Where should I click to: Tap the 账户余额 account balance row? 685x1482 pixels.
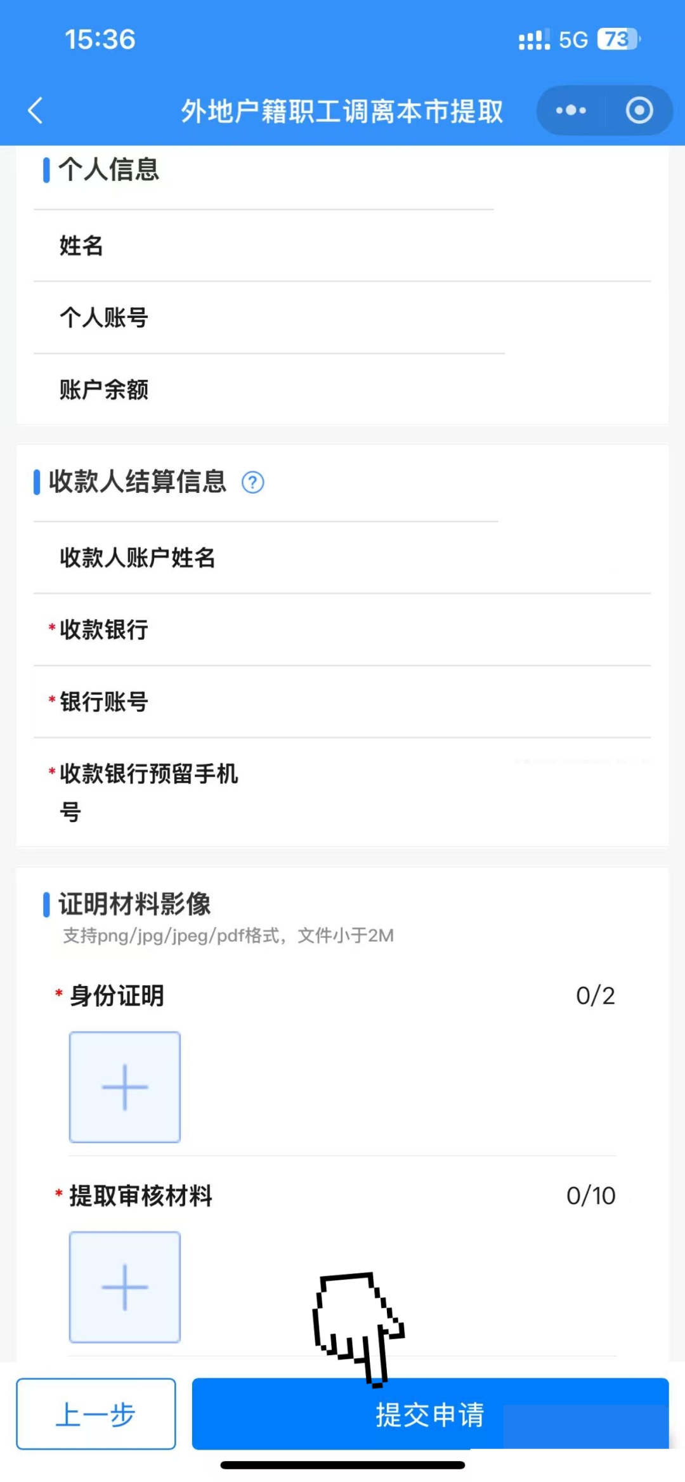point(342,390)
